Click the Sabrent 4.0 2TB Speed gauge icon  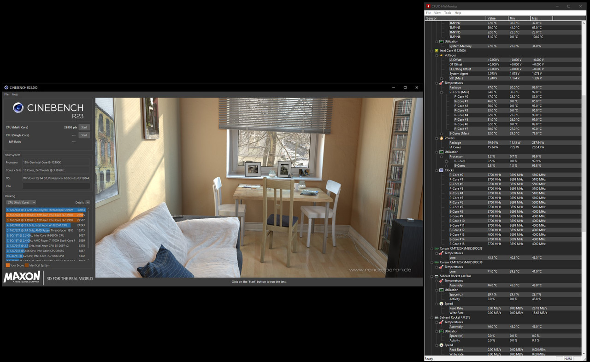(441, 345)
